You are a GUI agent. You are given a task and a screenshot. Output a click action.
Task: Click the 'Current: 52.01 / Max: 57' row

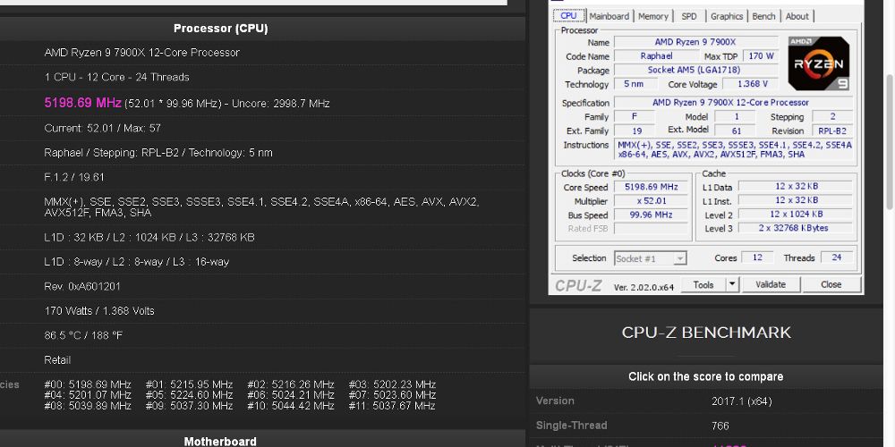coord(102,128)
